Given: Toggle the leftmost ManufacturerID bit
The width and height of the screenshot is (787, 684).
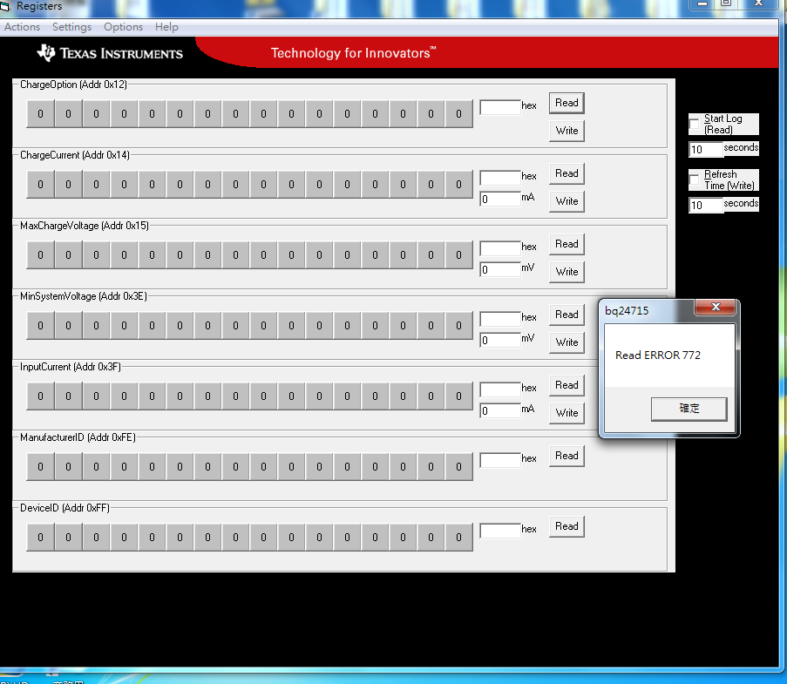Looking at the screenshot, I should point(40,468).
